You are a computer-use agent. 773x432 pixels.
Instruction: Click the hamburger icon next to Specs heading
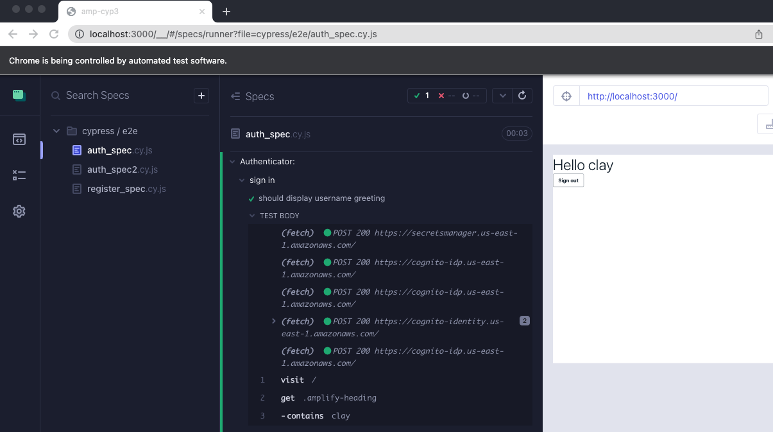point(234,96)
